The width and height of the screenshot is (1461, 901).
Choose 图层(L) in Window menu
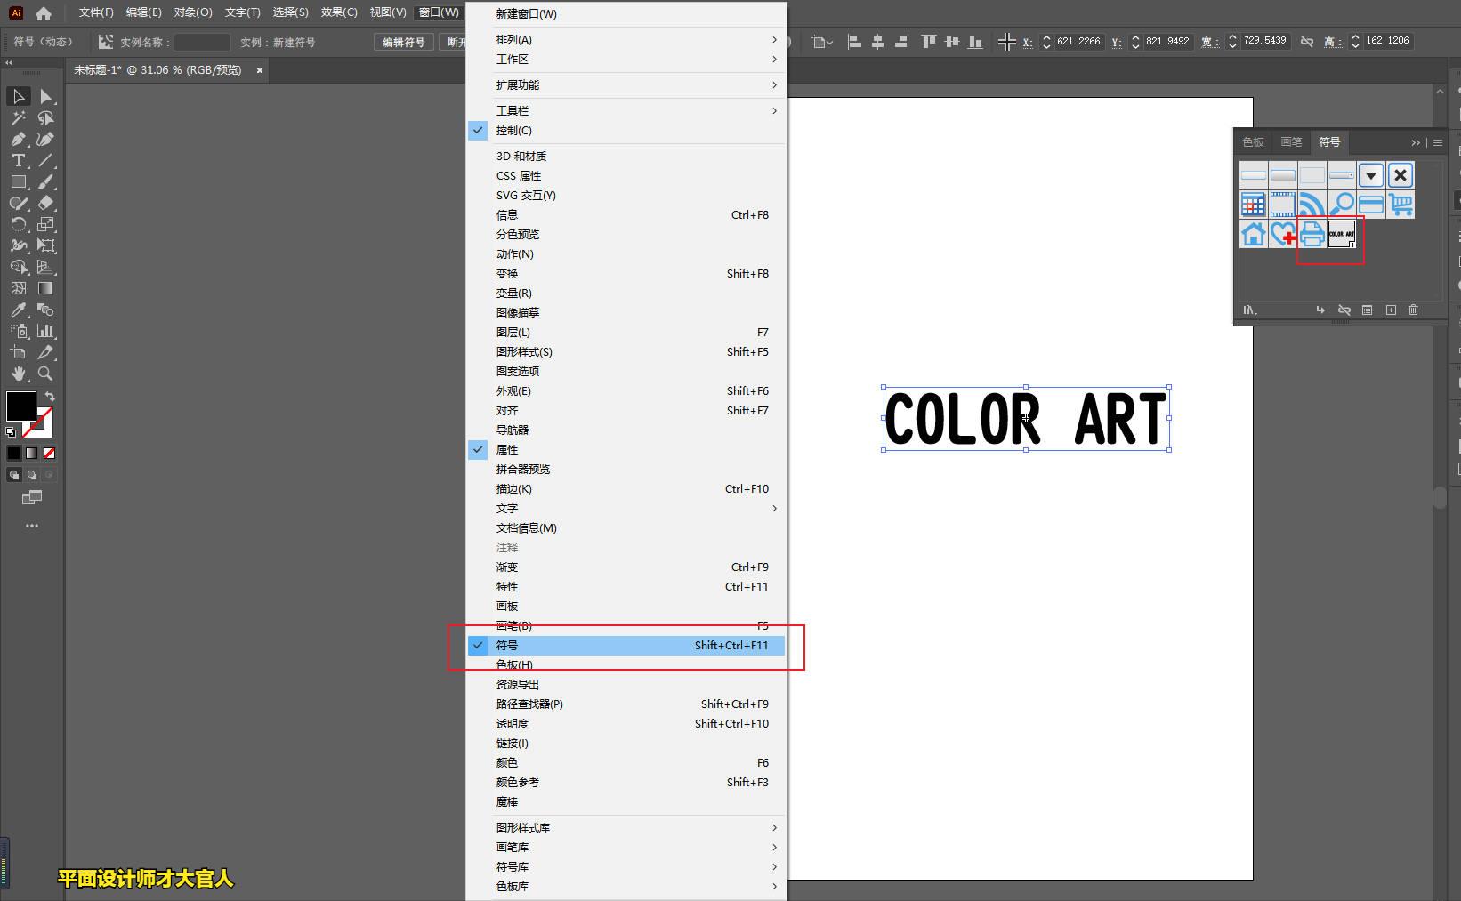coord(626,332)
